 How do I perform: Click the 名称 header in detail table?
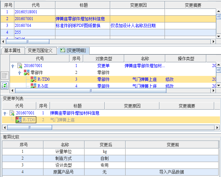tap(145, 59)
